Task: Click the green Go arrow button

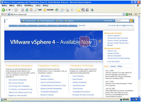Action: 127,14
